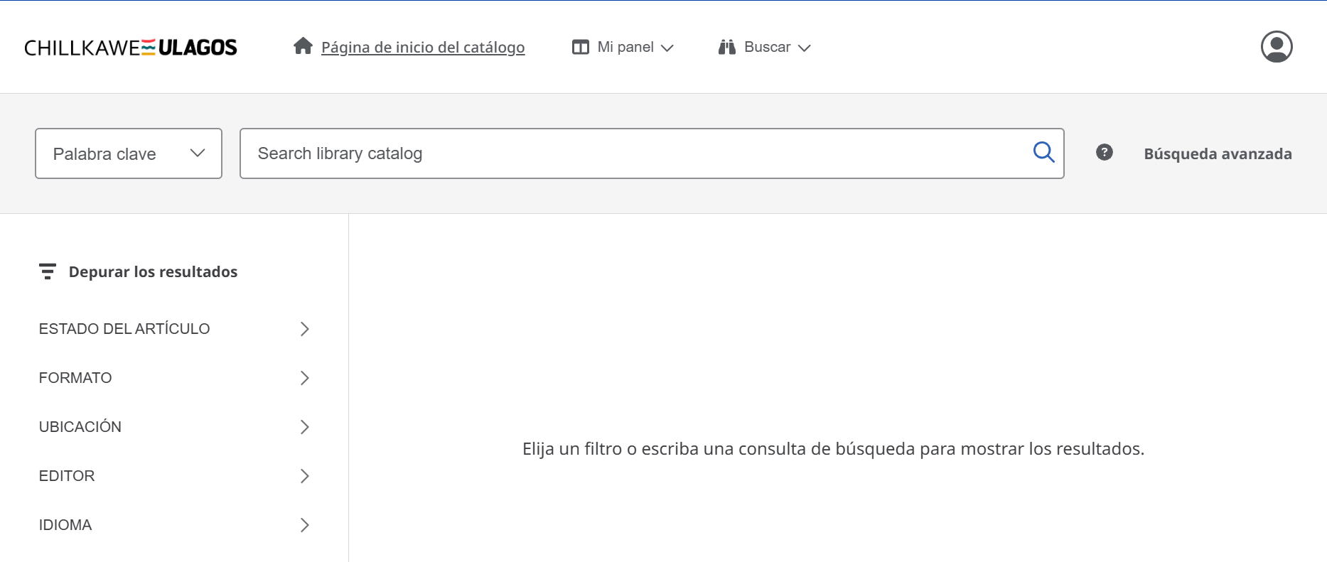The width and height of the screenshot is (1327, 562).
Task: Click the panel icon beside Mi panel
Action: coord(581,47)
